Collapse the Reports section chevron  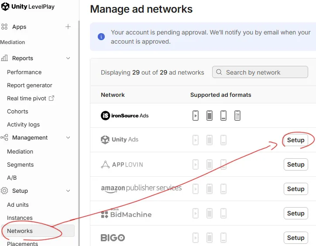(68, 58)
